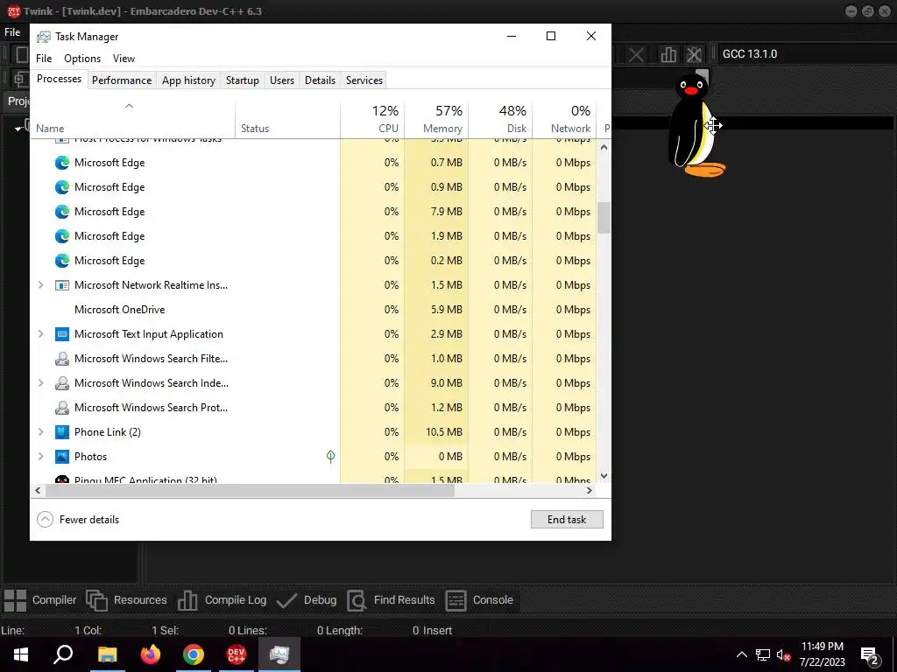Switch to the App history tab
Viewport: 897px width, 672px height.
(189, 80)
